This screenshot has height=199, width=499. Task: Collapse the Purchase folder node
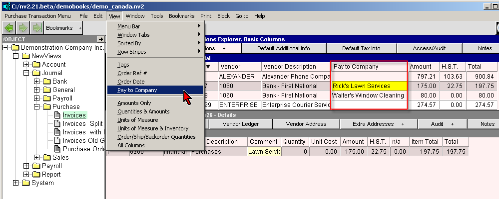pyautogui.click(x=36, y=107)
